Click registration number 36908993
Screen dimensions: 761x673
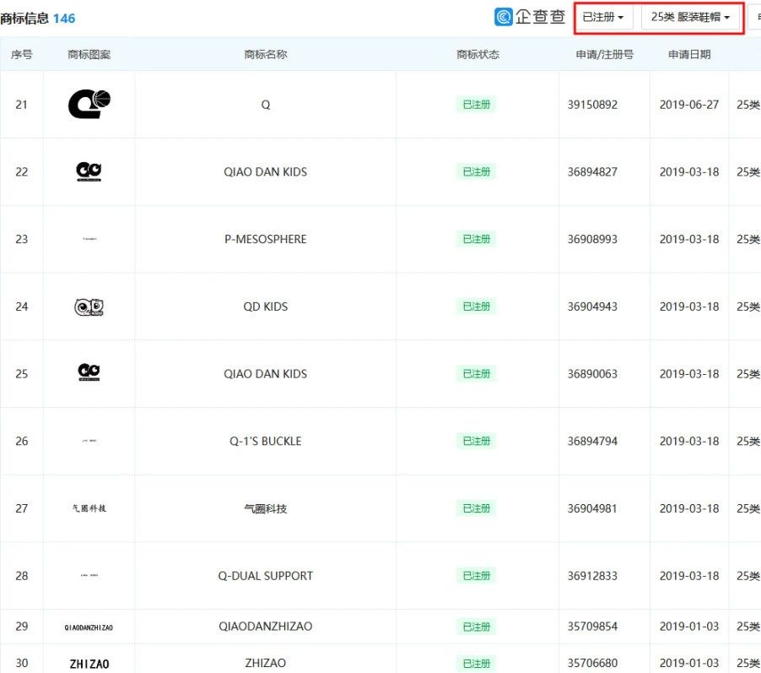tap(592, 239)
